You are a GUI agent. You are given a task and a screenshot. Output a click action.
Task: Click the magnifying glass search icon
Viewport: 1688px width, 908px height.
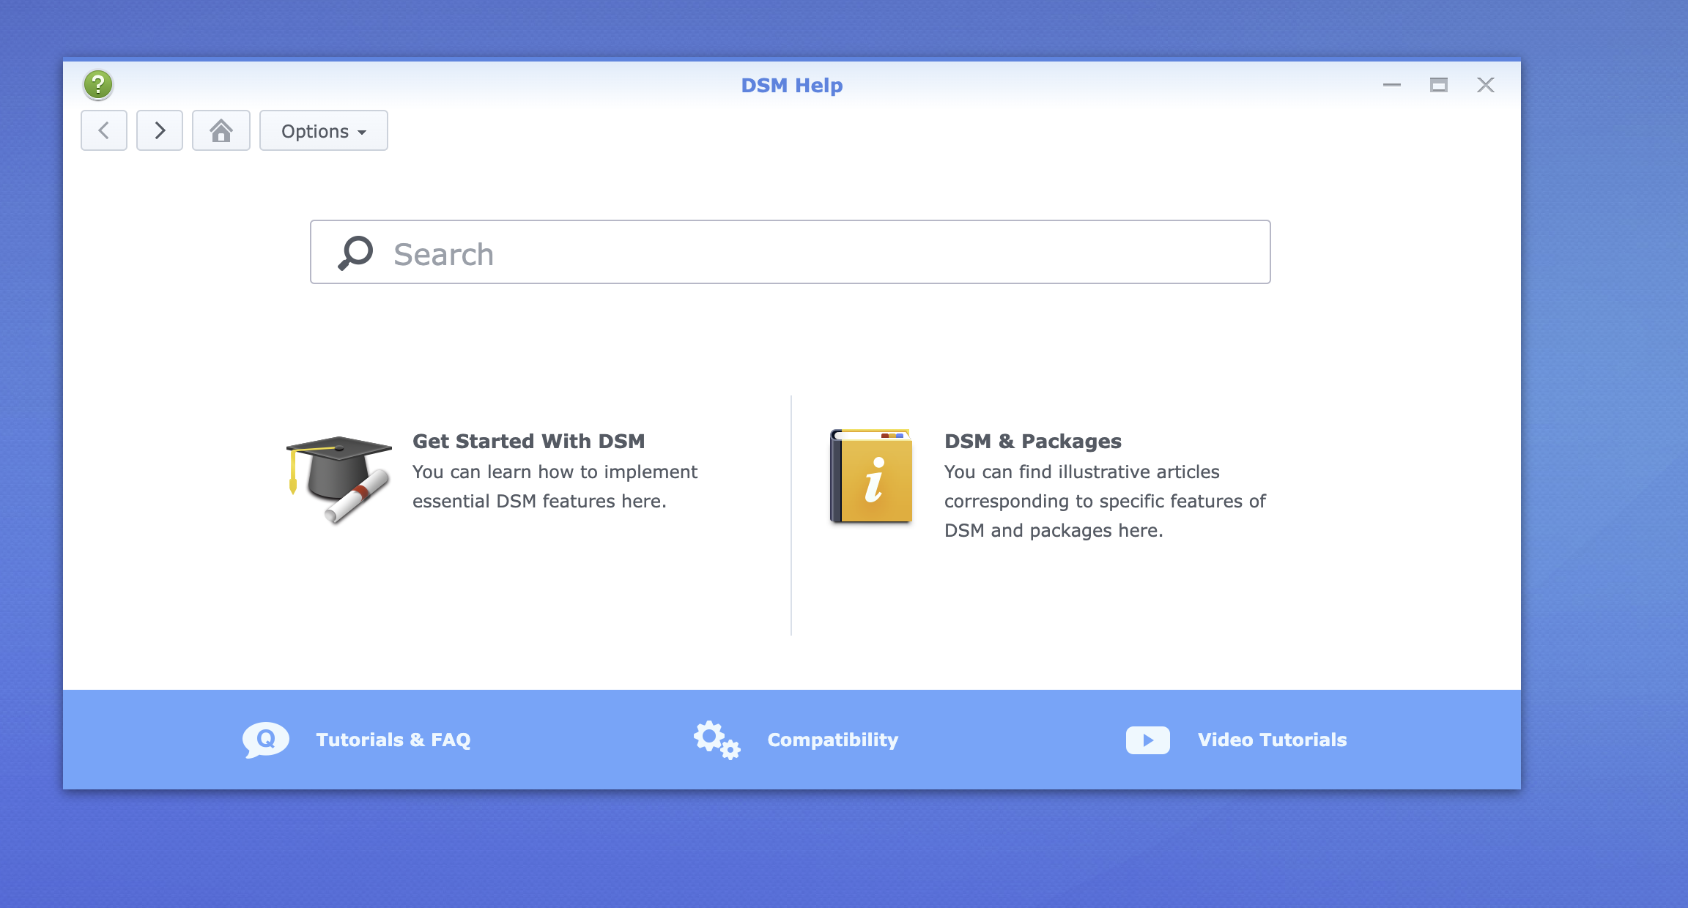point(355,253)
